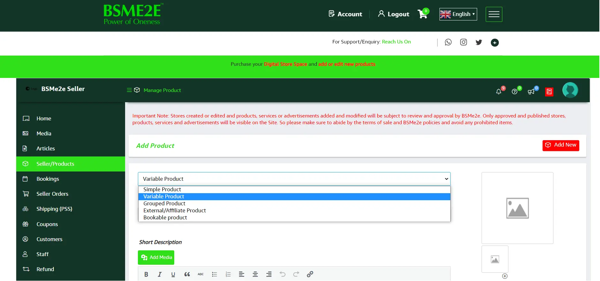The image size is (600, 281).
Task: Open the English language dropdown
Action: 458,14
